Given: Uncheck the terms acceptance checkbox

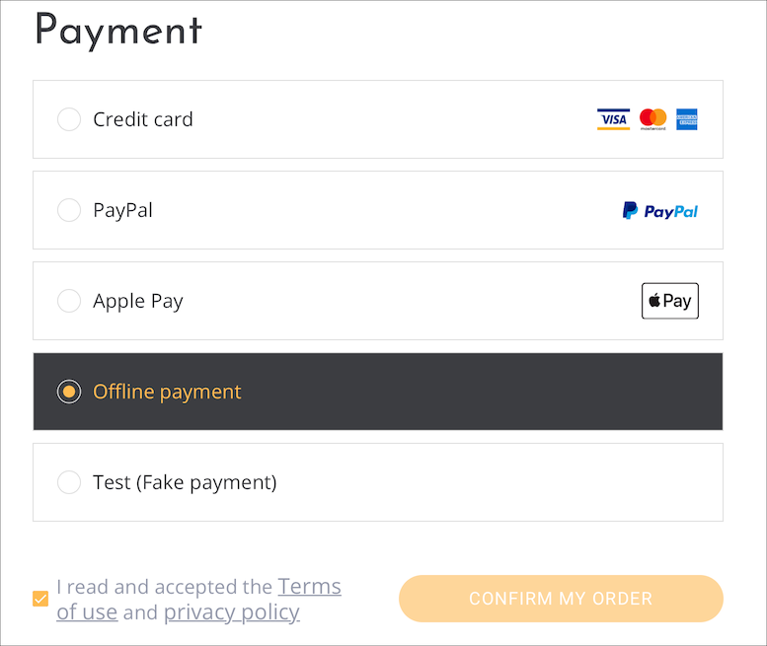Looking at the screenshot, I should pos(40,599).
